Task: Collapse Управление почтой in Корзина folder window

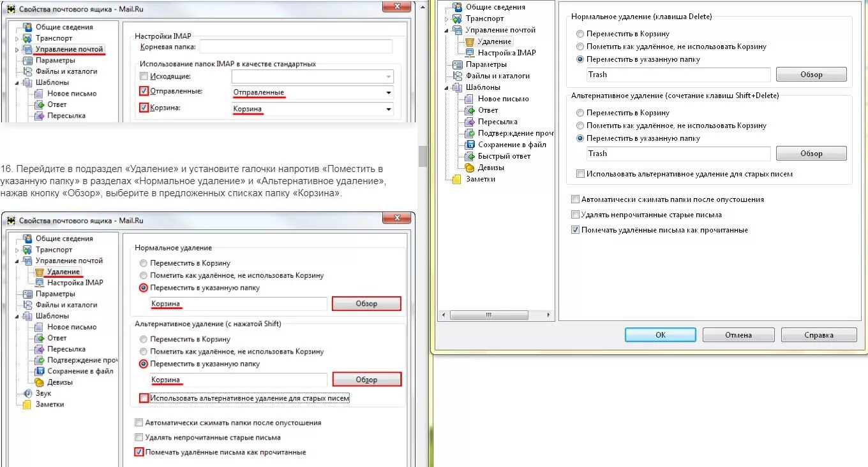Action: point(17,261)
